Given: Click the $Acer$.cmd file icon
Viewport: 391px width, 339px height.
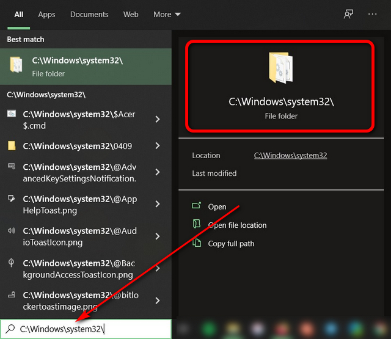Looking at the screenshot, I should point(12,114).
